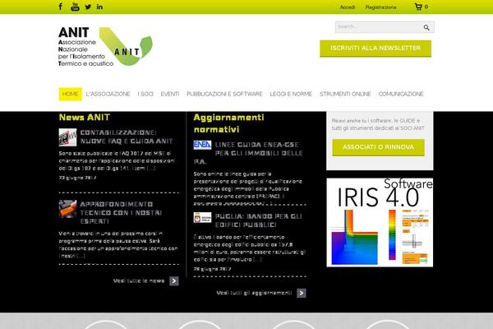
Task: Open the ANIT Facebook page icon
Action: (61, 7)
